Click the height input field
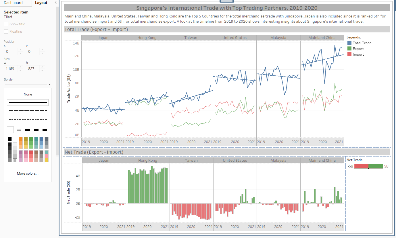396x238 pixels. (x=33, y=69)
